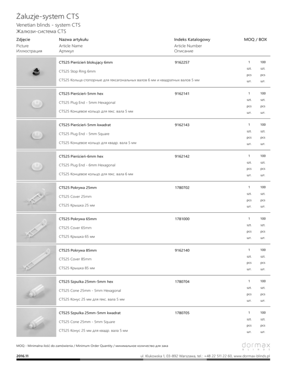The image size is (288, 373).
Task: Click catalog number 1780702
Action: [x=182, y=186]
